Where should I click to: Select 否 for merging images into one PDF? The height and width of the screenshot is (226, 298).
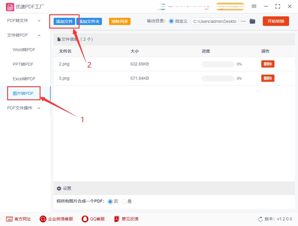pos(110,202)
